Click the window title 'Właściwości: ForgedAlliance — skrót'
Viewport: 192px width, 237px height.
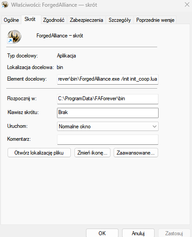(54, 5)
